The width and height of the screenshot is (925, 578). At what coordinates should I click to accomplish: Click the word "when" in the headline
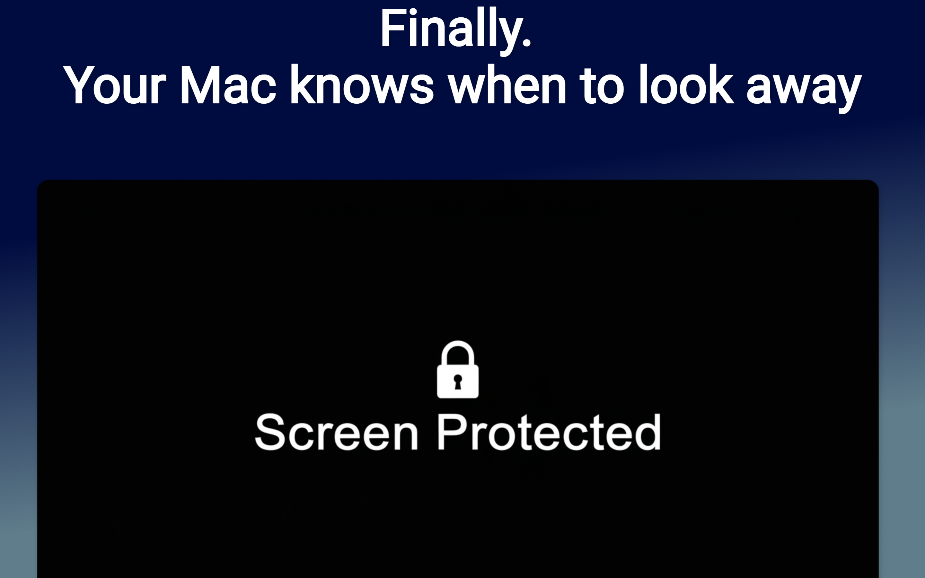coord(507,84)
